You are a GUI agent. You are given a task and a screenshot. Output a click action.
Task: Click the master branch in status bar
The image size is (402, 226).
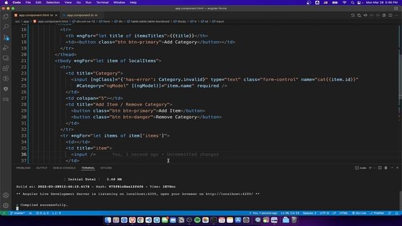18,213
